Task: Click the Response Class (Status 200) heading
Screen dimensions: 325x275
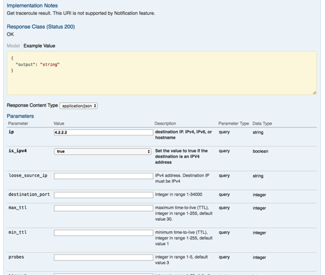Action: [x=41, y=27]
